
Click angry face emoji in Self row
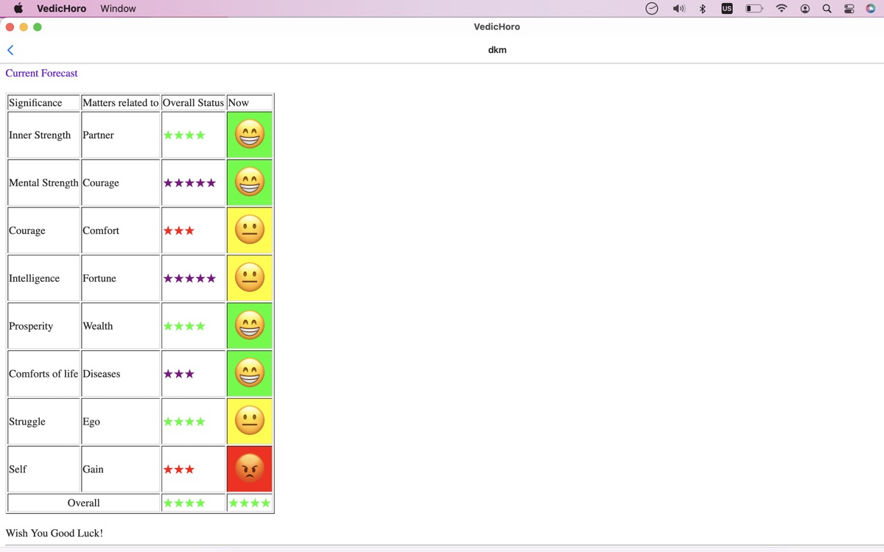click(250, 469)
